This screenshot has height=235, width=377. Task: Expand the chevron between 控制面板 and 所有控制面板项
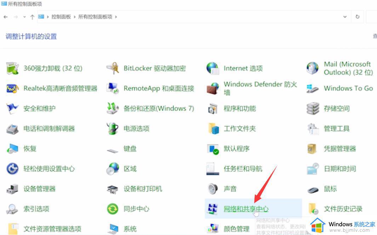(75, 17)
